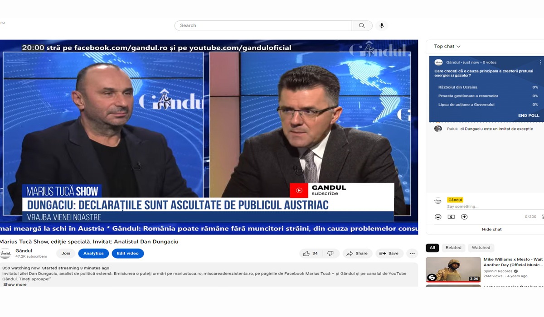
Task: Open the Top chat dropdown
Action: [447, 46]
